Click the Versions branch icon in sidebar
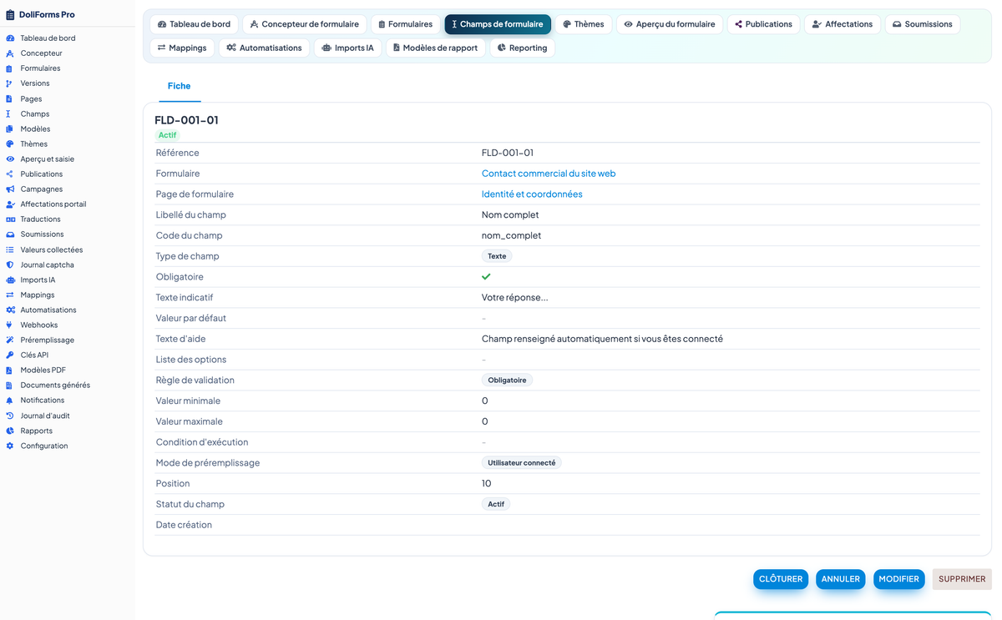1002x620 pixels. [x=10, y=83]
